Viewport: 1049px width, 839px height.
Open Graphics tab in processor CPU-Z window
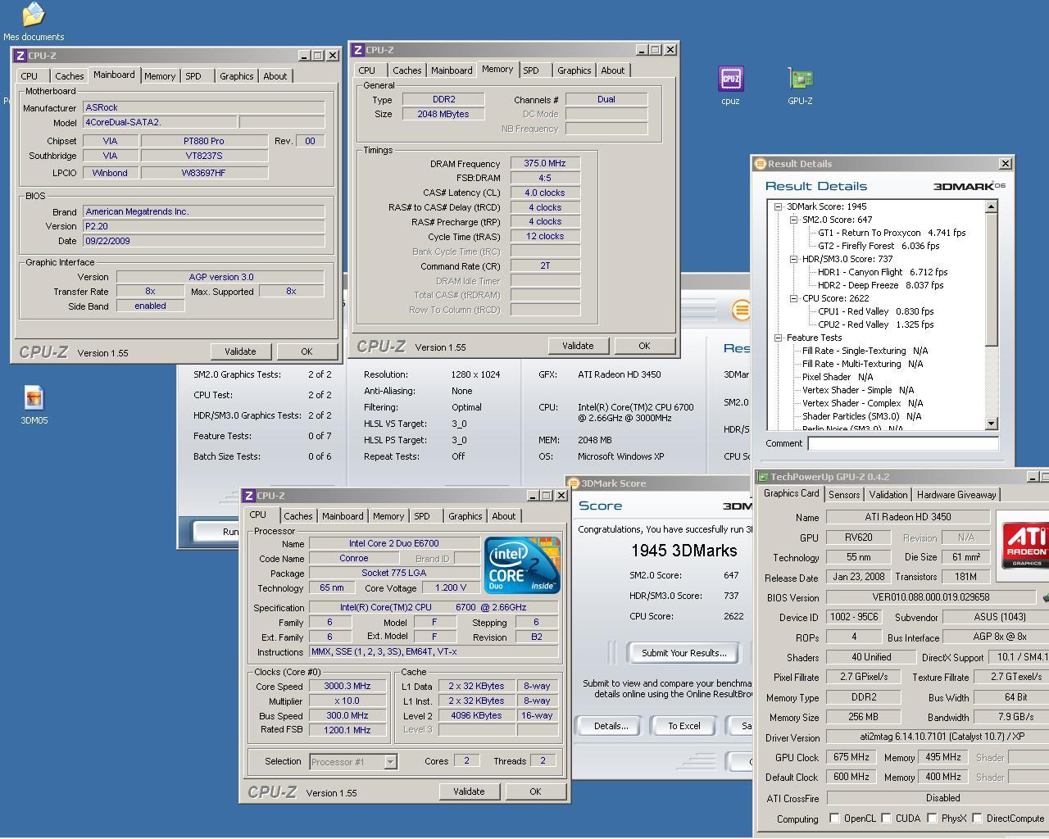465,516
